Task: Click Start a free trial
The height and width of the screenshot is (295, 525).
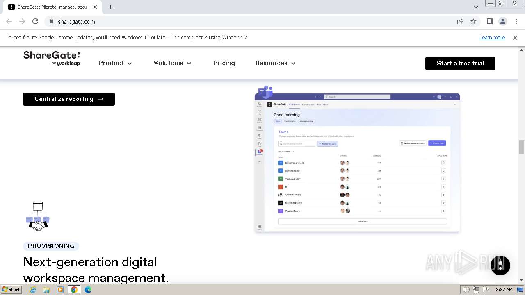Action: tap(460, 64)
